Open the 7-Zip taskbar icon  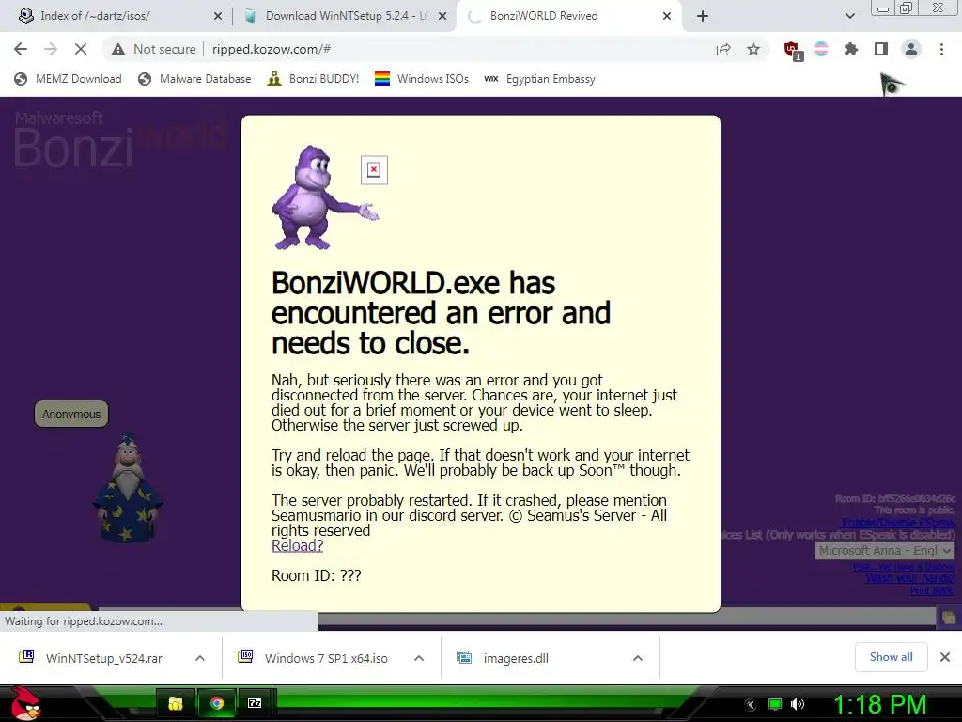[256, 703]
